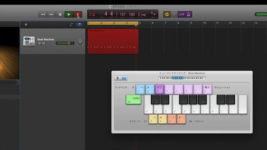
Task: Click bar 7 on the timeline ruler
Action: point(165,23)
